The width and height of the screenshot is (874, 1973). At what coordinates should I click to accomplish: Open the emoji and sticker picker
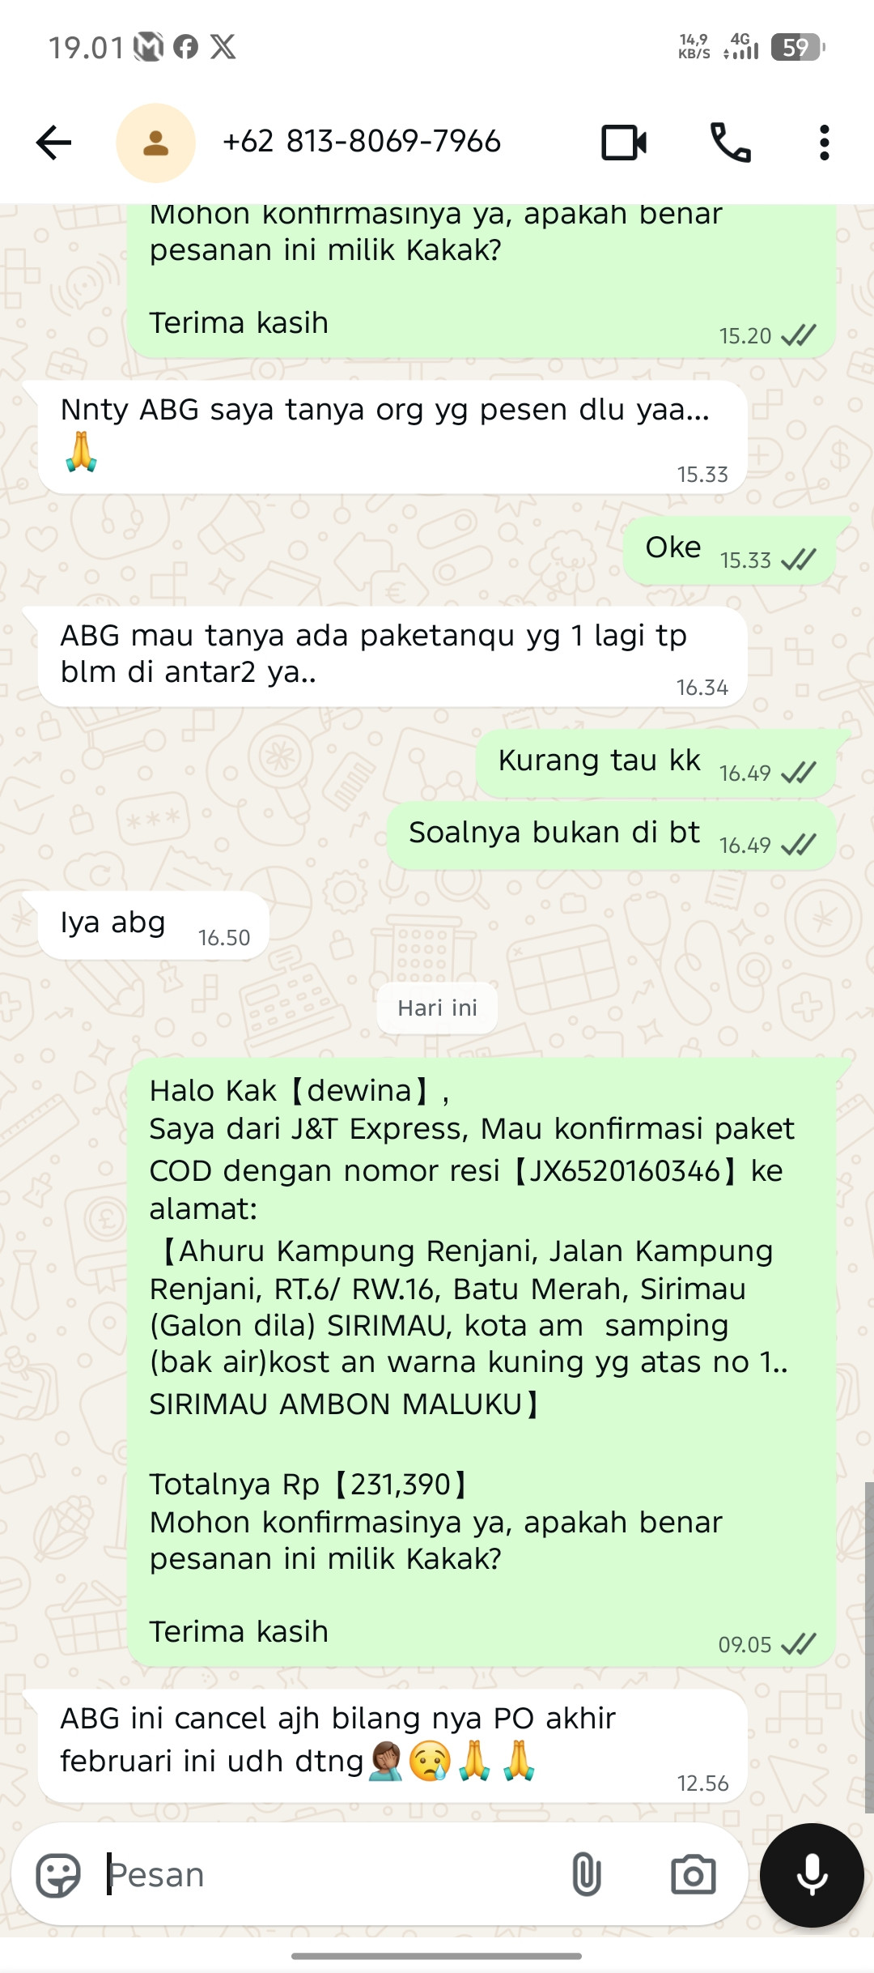point(58,1875)
